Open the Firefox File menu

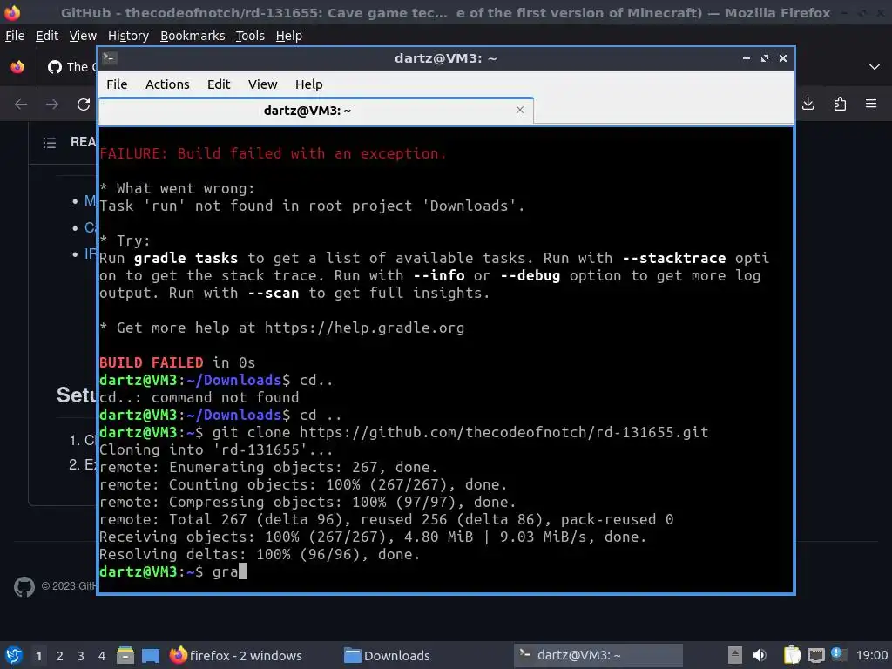(x=15, y=36)
